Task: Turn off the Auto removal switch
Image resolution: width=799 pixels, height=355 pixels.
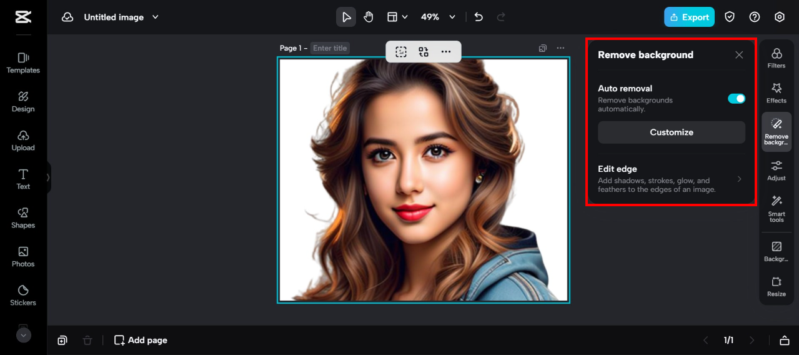Action: pos(737,99)
